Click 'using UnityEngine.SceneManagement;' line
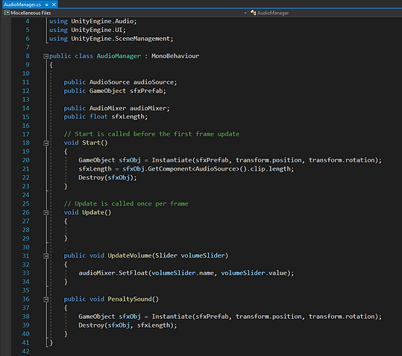Screen dimensions: 402x356 (111, 39)
